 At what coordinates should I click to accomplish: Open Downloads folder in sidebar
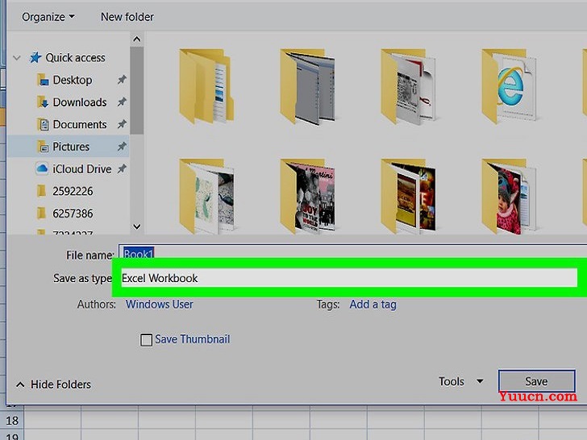[x=80, y=102]
